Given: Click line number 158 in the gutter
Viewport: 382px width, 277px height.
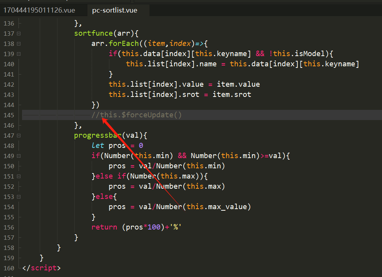Looking at the screenshot, I should (x=9, y=248).
